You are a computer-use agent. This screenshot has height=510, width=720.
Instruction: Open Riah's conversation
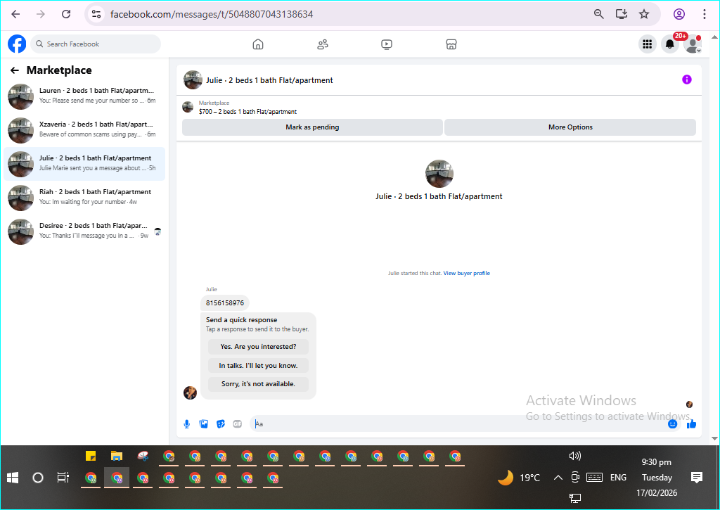[x=84, y=198]
